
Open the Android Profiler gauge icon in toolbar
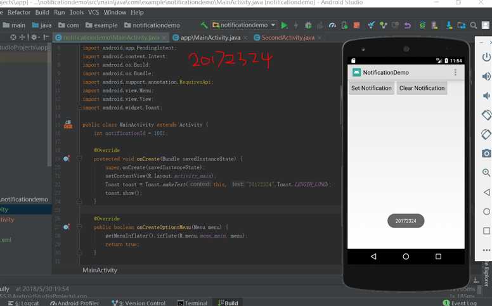coord(332,25)
